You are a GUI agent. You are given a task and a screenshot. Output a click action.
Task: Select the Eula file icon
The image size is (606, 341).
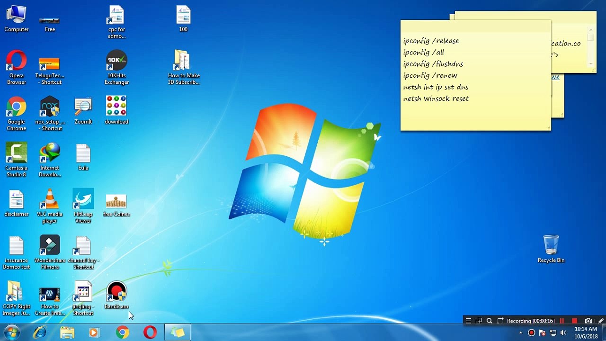(x=83, y=157)
